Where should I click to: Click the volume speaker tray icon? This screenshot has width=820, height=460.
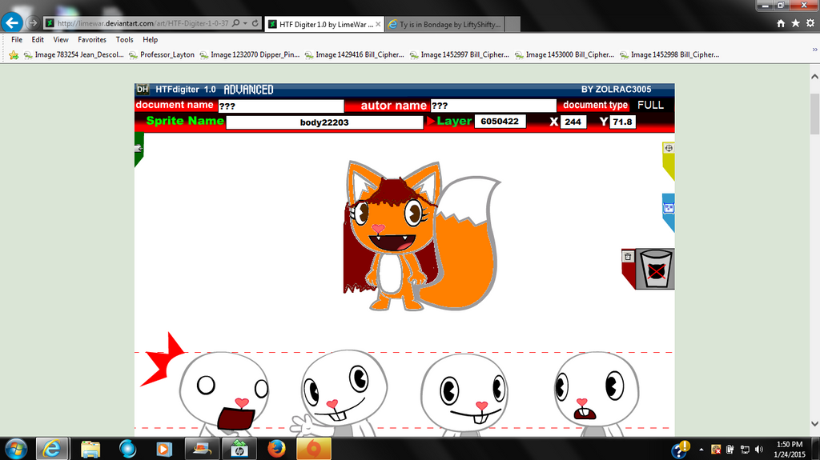(759, 449)
